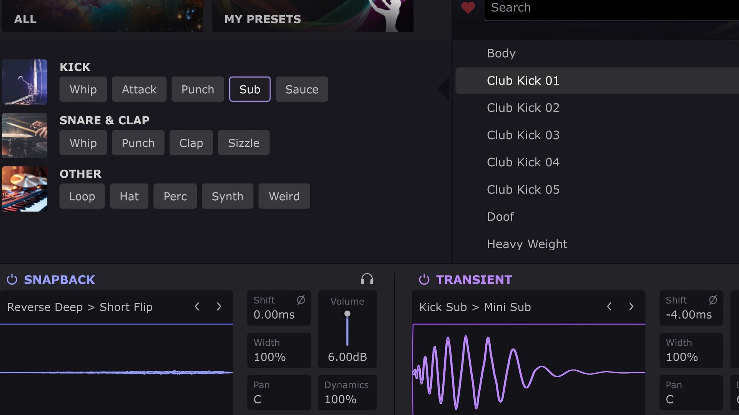The image size is (739, 415).
Task: Select the Snare Sizzle tag
Action: (243, 143)
